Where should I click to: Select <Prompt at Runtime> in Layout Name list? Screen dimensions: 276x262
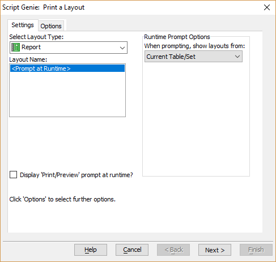tap(67, 68)
